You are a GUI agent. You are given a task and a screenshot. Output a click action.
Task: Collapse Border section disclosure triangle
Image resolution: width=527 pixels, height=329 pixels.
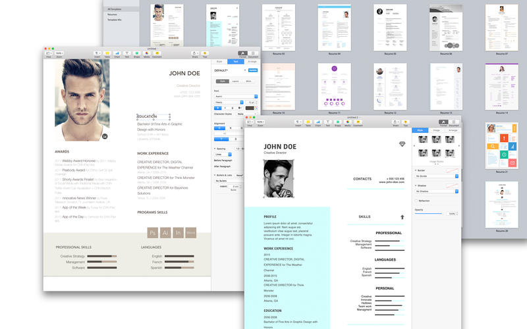tap(416, 170)
